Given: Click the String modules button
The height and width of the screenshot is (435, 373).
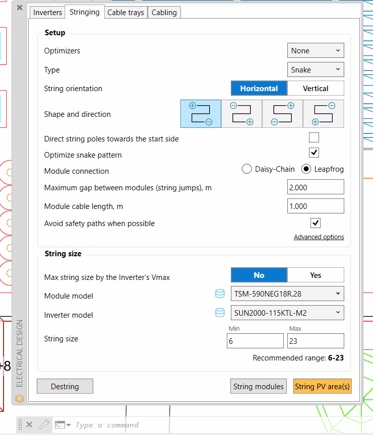Looking at the screenshot, I should pyautogui.click(x=258, y=386).
